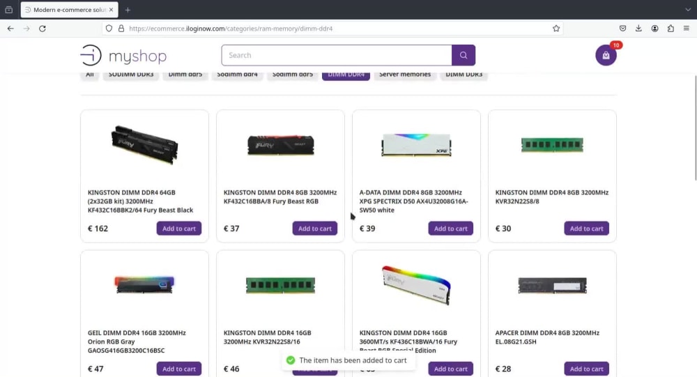Open the Firefox hamburger menu
Image resolution: width=697 pixels, height=377 pixels.
687,29
